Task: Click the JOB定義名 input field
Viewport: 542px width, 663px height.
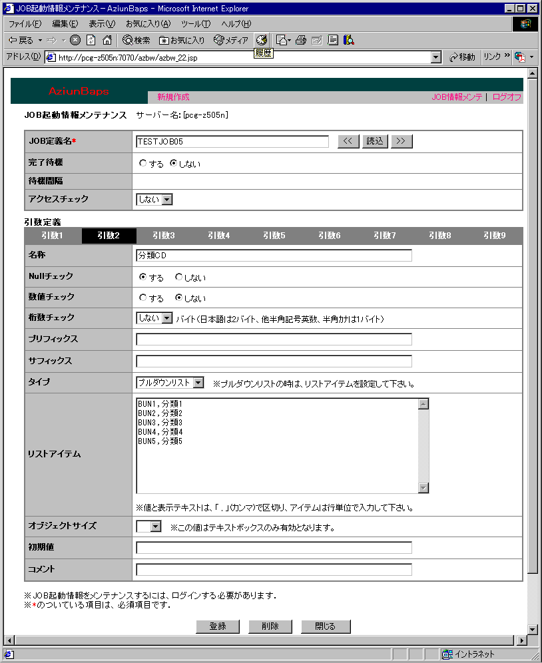Action: coord(232,142)
